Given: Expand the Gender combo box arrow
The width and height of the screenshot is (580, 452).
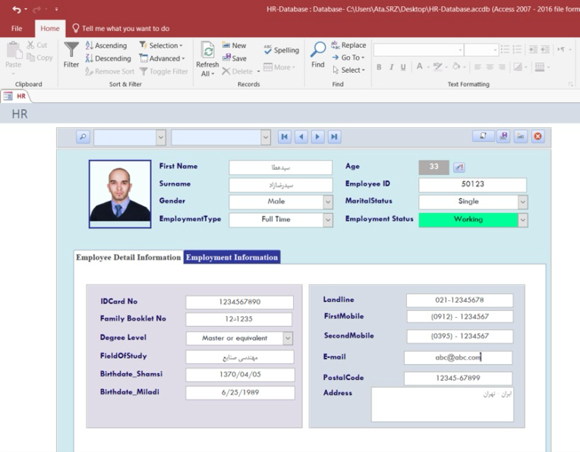Looking at the screenshot, I should [x=328, y=202].
